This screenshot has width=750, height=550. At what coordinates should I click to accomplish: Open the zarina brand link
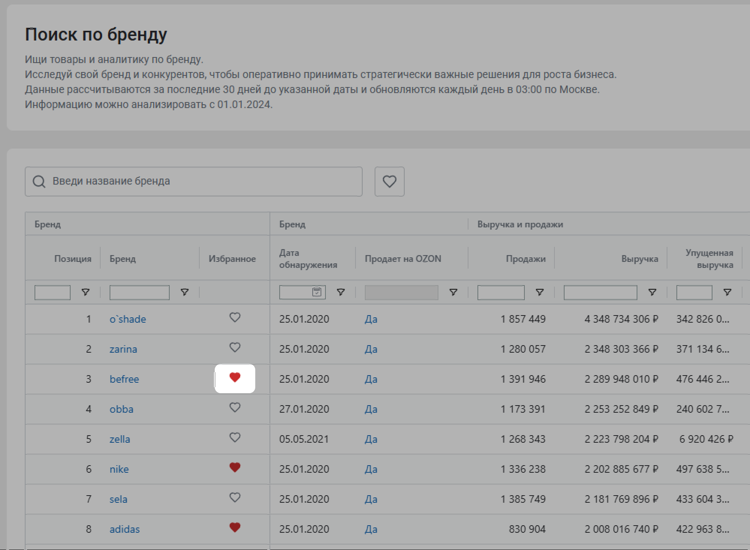123,349
